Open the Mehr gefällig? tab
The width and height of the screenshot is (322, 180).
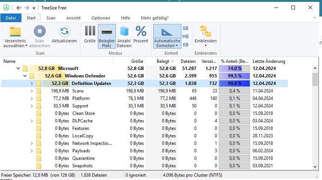click(155, 18)
